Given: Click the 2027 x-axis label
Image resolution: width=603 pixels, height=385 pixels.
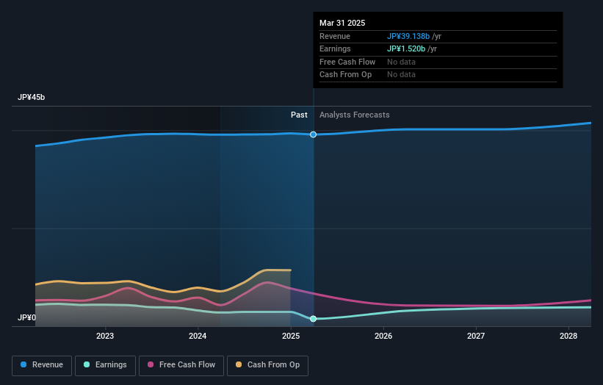Looking at the screenshot, I should 476,336.
